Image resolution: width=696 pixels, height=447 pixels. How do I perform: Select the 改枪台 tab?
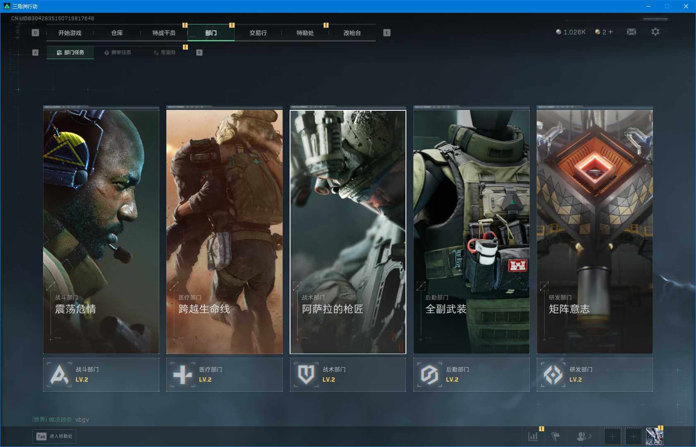pyautogui.click(x=352, y=33)
